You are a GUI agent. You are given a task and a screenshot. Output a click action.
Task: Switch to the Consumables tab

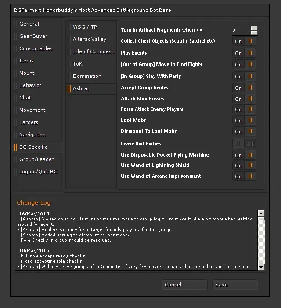point(38,48)
